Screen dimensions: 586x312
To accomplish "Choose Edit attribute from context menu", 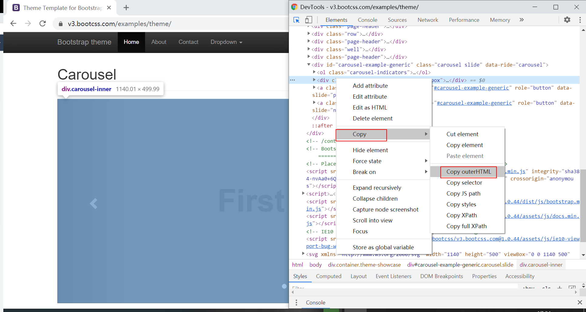I will pyautogui.click(x=384, y=97).
